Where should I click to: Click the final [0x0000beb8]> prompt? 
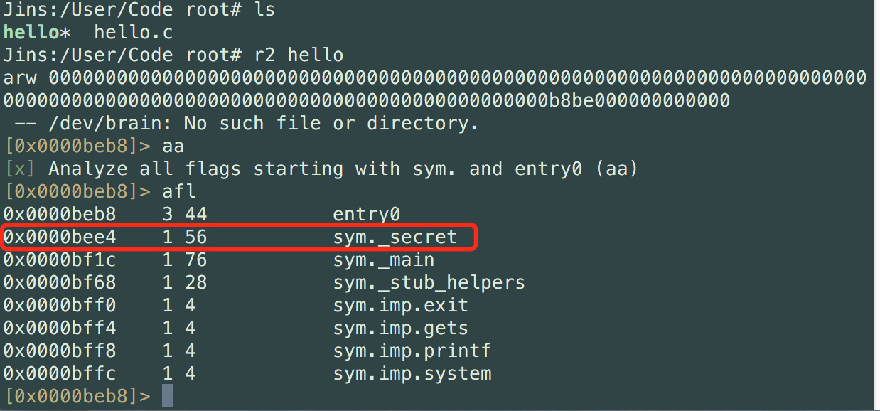[x=77, y=396]
